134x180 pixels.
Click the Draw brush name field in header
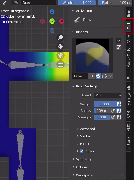pyautogui.click(x=38, y=3)
